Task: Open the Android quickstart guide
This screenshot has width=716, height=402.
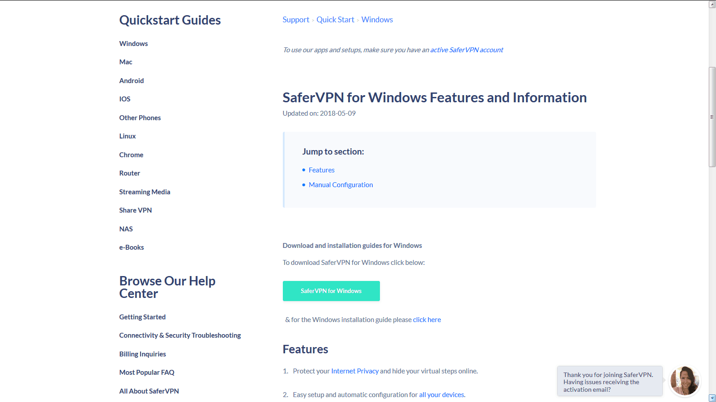Action: coord(132,81)
